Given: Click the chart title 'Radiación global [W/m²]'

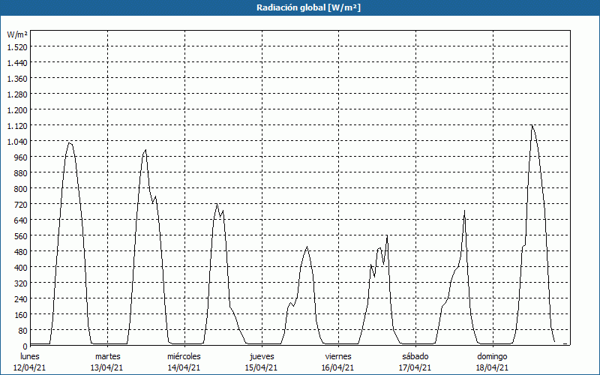Looking at the screenshot, I should click(x=308, y=7).
